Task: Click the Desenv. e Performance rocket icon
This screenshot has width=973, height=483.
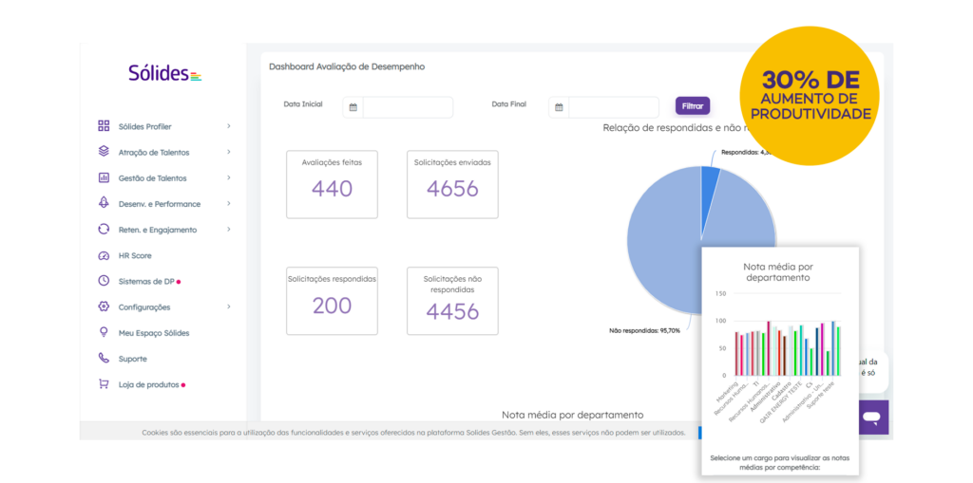Action: point(104,203)
